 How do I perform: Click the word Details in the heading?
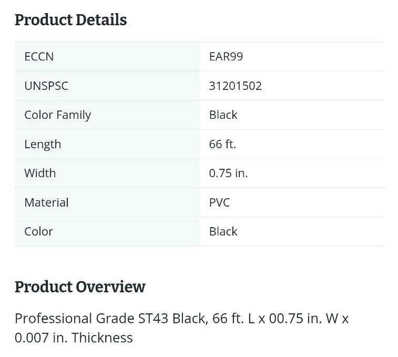[101, 20]
